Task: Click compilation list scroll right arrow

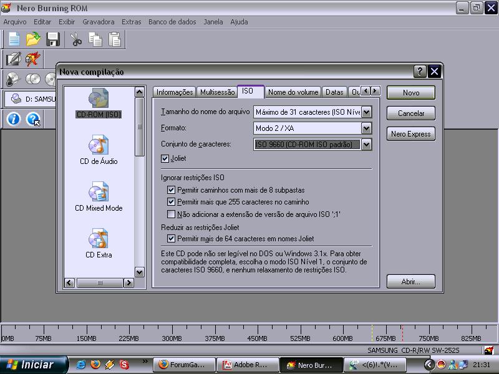Action: point(128,283)
